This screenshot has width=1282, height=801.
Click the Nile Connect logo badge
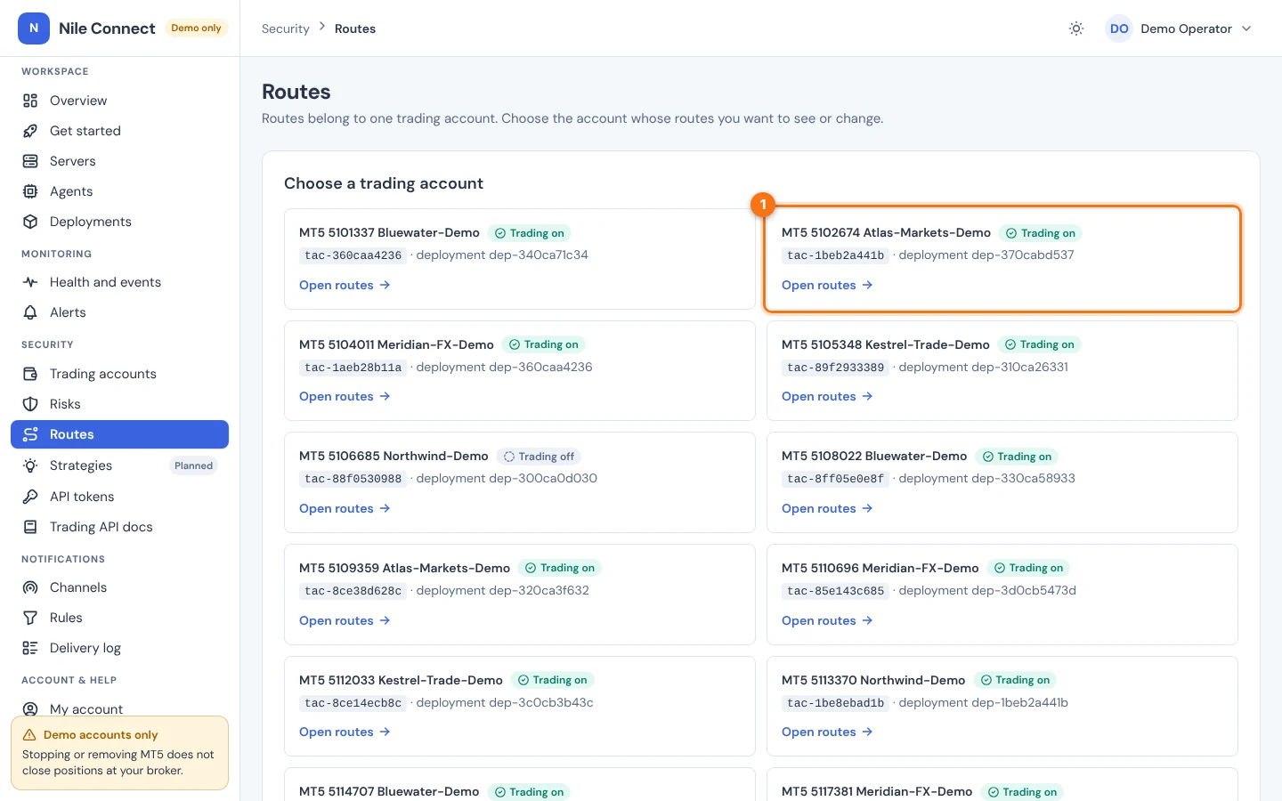(34, 28)
